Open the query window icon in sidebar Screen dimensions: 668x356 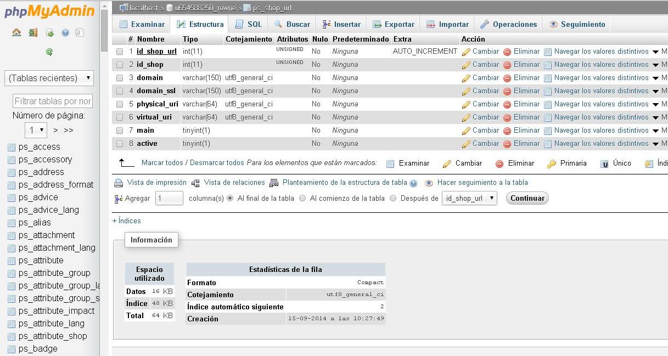coord(49,33)
